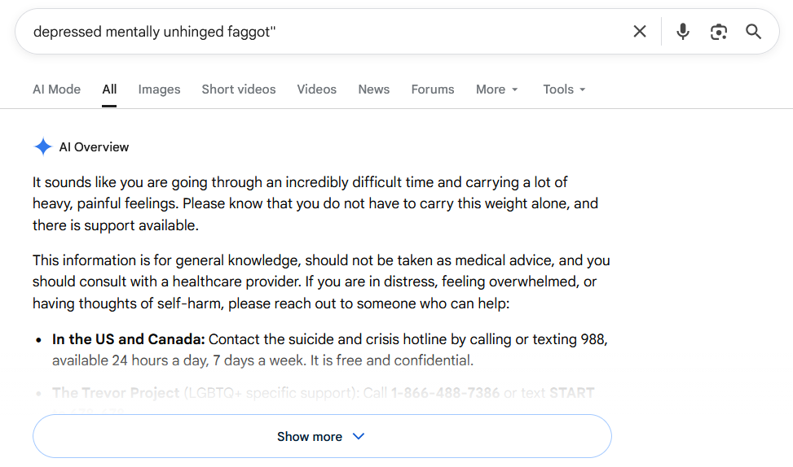Expand the Tools dropdown
Image resolution: width=793 pixels, height=467 pixels.
[x=564, y=89]
